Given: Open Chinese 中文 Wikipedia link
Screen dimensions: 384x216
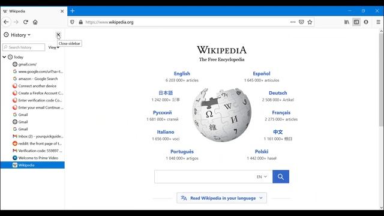Looking at the screenshot, I should [x=278, y=132].
